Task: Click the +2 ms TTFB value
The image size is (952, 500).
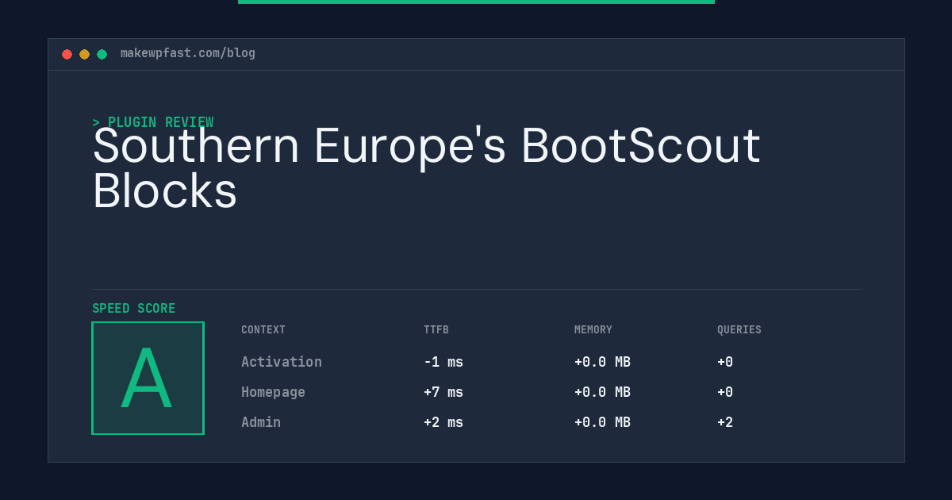Action: [443, 422]
